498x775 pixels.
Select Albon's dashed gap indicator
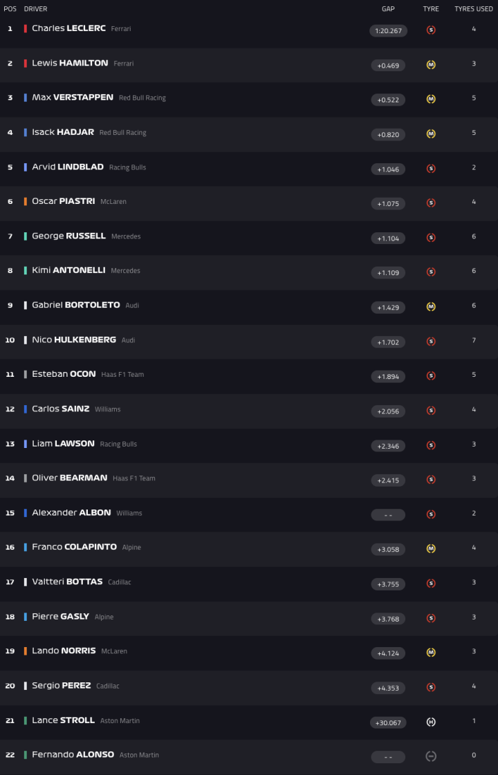387,514
